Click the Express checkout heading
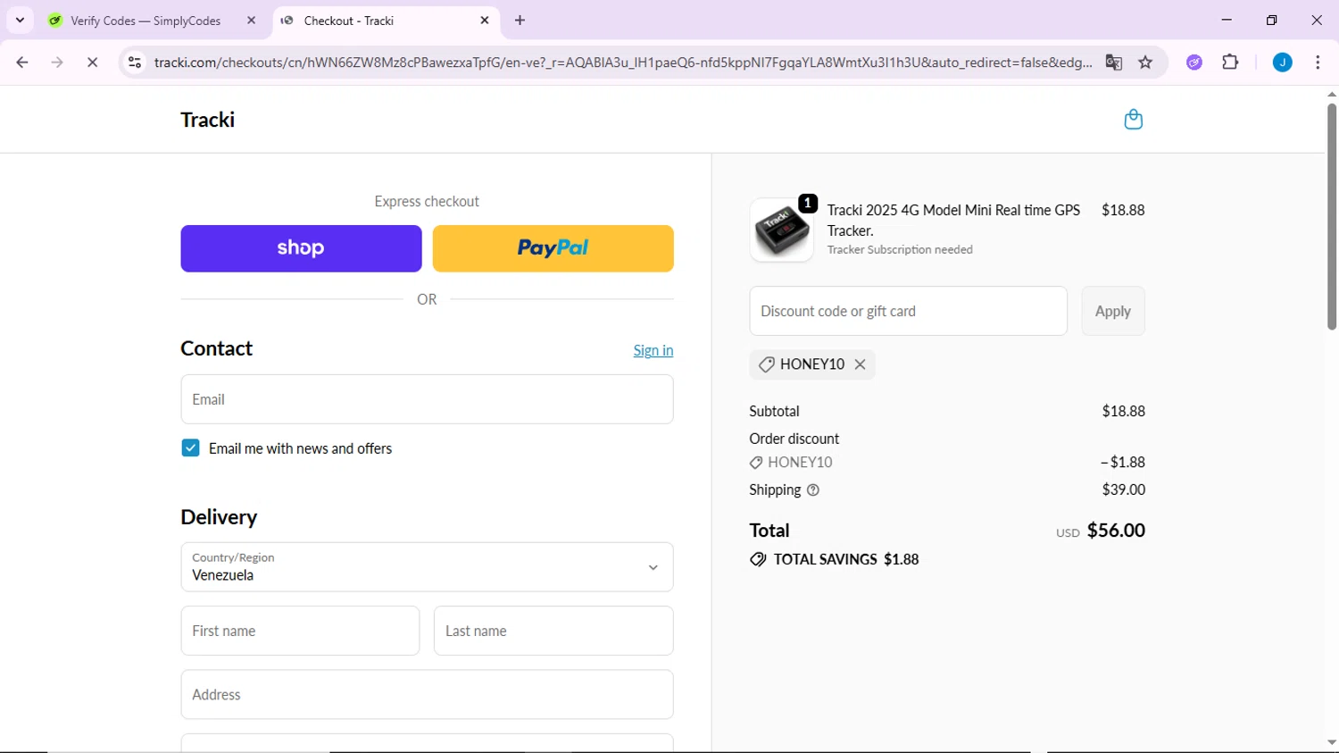The height and width of the screenshot is (753, 1339). point(427,202)
